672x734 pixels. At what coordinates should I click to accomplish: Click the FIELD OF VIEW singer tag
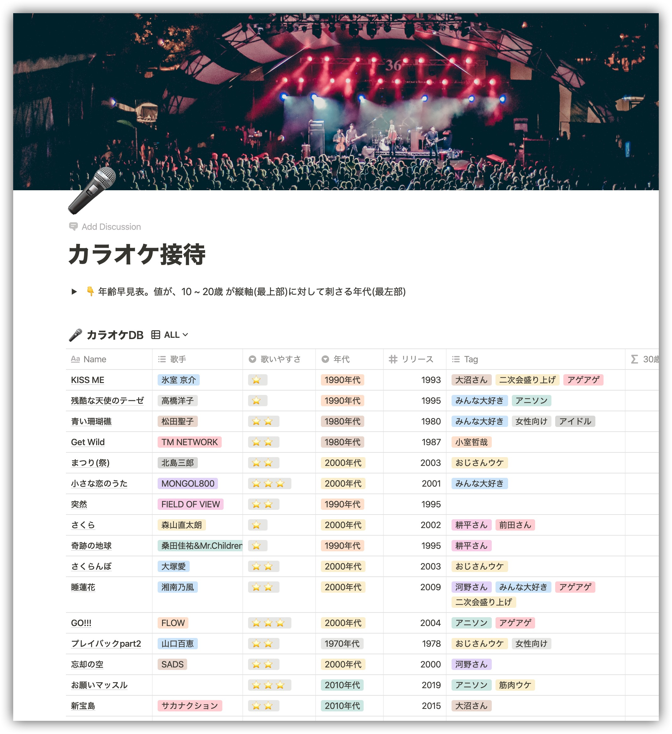pos(191,504)
